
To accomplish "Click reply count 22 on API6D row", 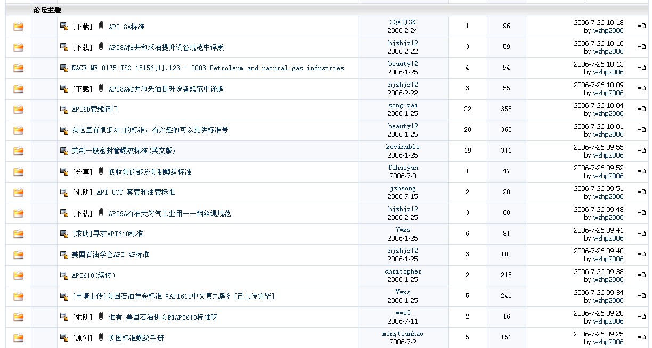I will [468, 109].
